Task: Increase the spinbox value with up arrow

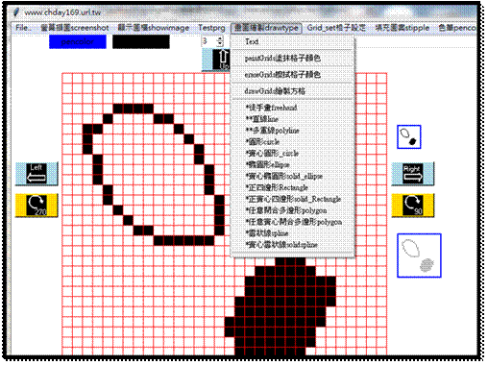Action: pos(220,39)
